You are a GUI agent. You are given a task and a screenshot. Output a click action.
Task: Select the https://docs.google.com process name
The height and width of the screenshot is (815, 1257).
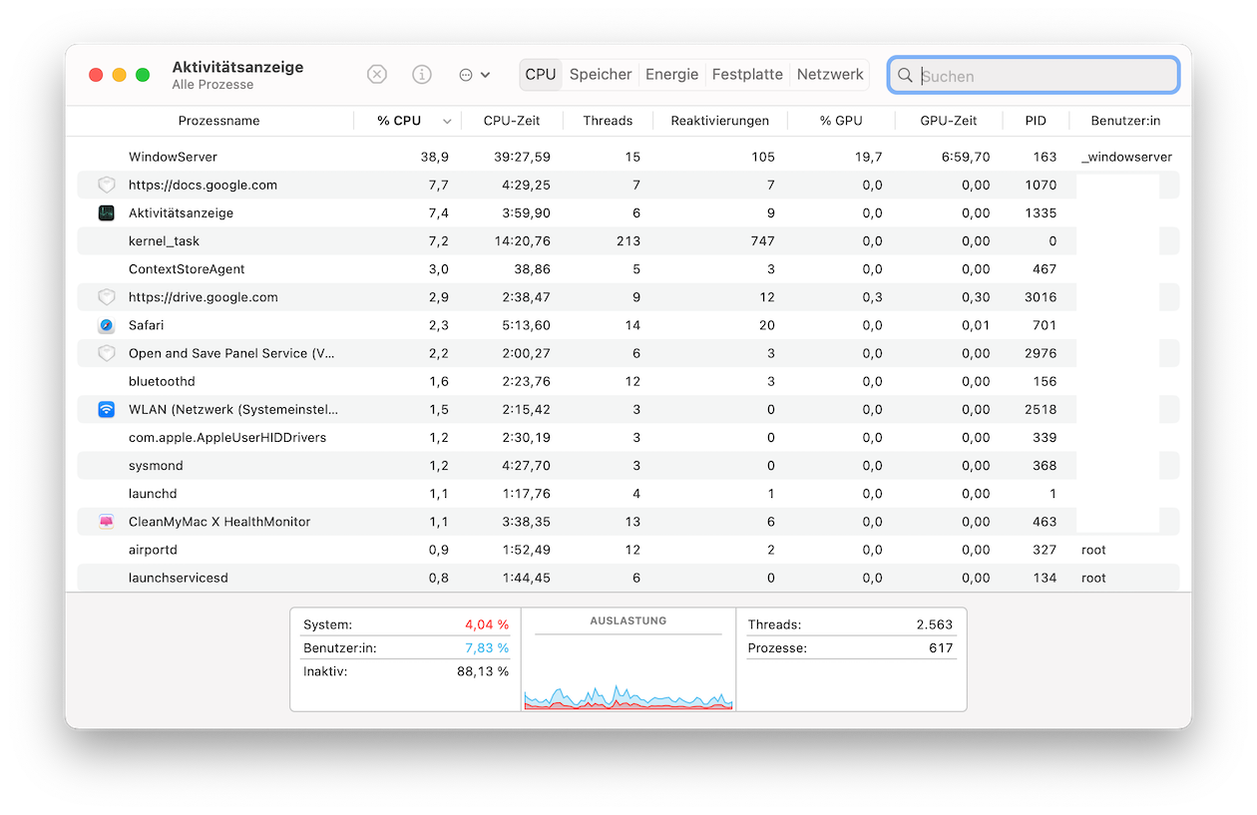coord(203,185)
